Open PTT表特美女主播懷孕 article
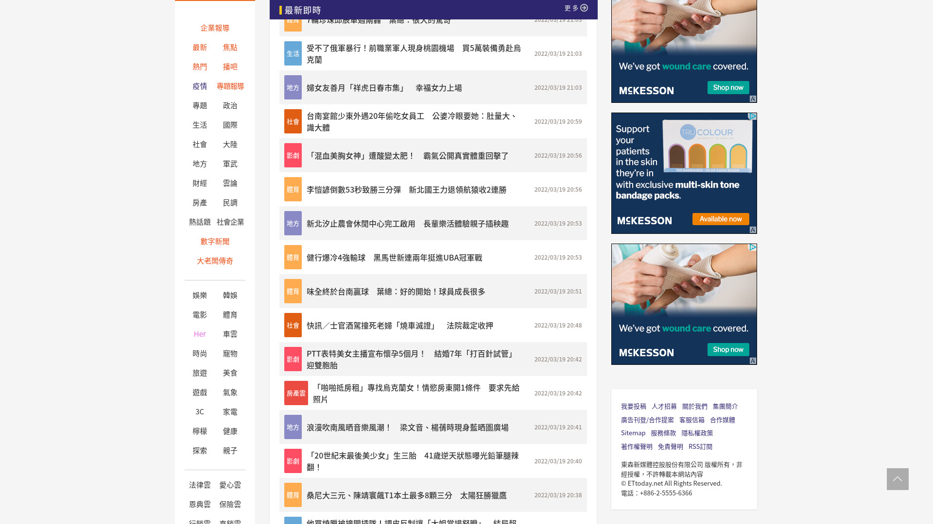933x524 pixels. click(x=411, y=359)
